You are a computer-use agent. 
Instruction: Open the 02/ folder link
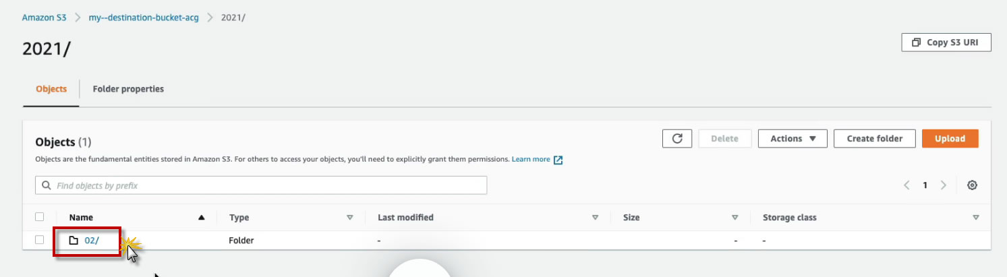92,240
